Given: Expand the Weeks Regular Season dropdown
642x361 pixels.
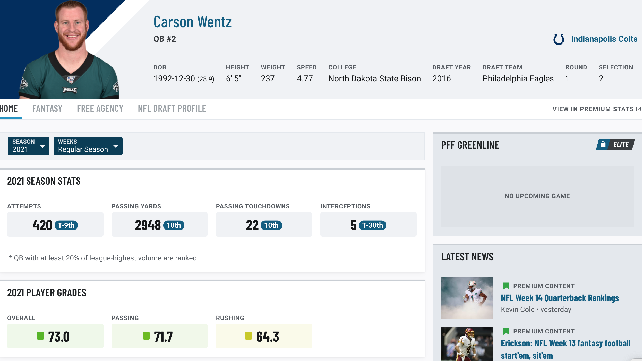Looking at the screenshot, I should (88, 146).
